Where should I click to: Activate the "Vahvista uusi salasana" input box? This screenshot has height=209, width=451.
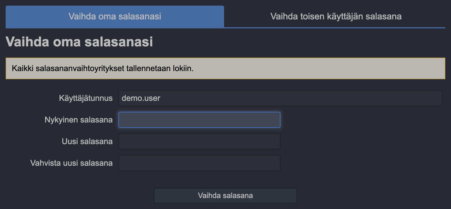[x=199, y=163]
